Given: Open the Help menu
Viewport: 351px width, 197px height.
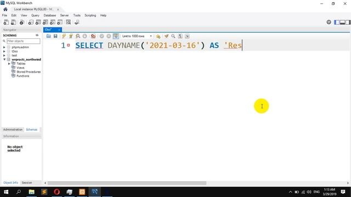Looking at the screenshot, I should point(103,15).
